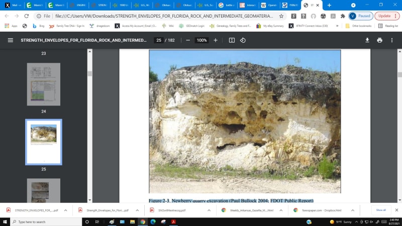Open the Paused profile button
402x226 pixels.
(361, 16)
